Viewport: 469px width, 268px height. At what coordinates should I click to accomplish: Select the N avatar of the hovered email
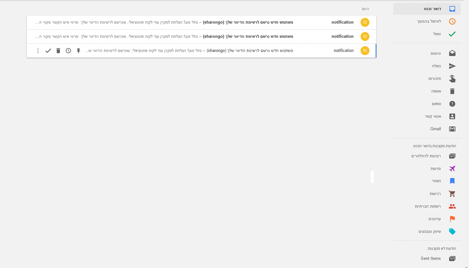(365, 51)
